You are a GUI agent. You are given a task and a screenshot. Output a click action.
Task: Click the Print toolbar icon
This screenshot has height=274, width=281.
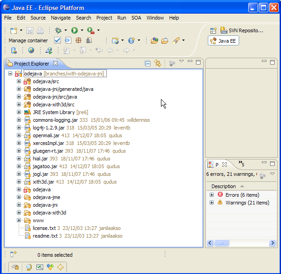pos(40,30)
